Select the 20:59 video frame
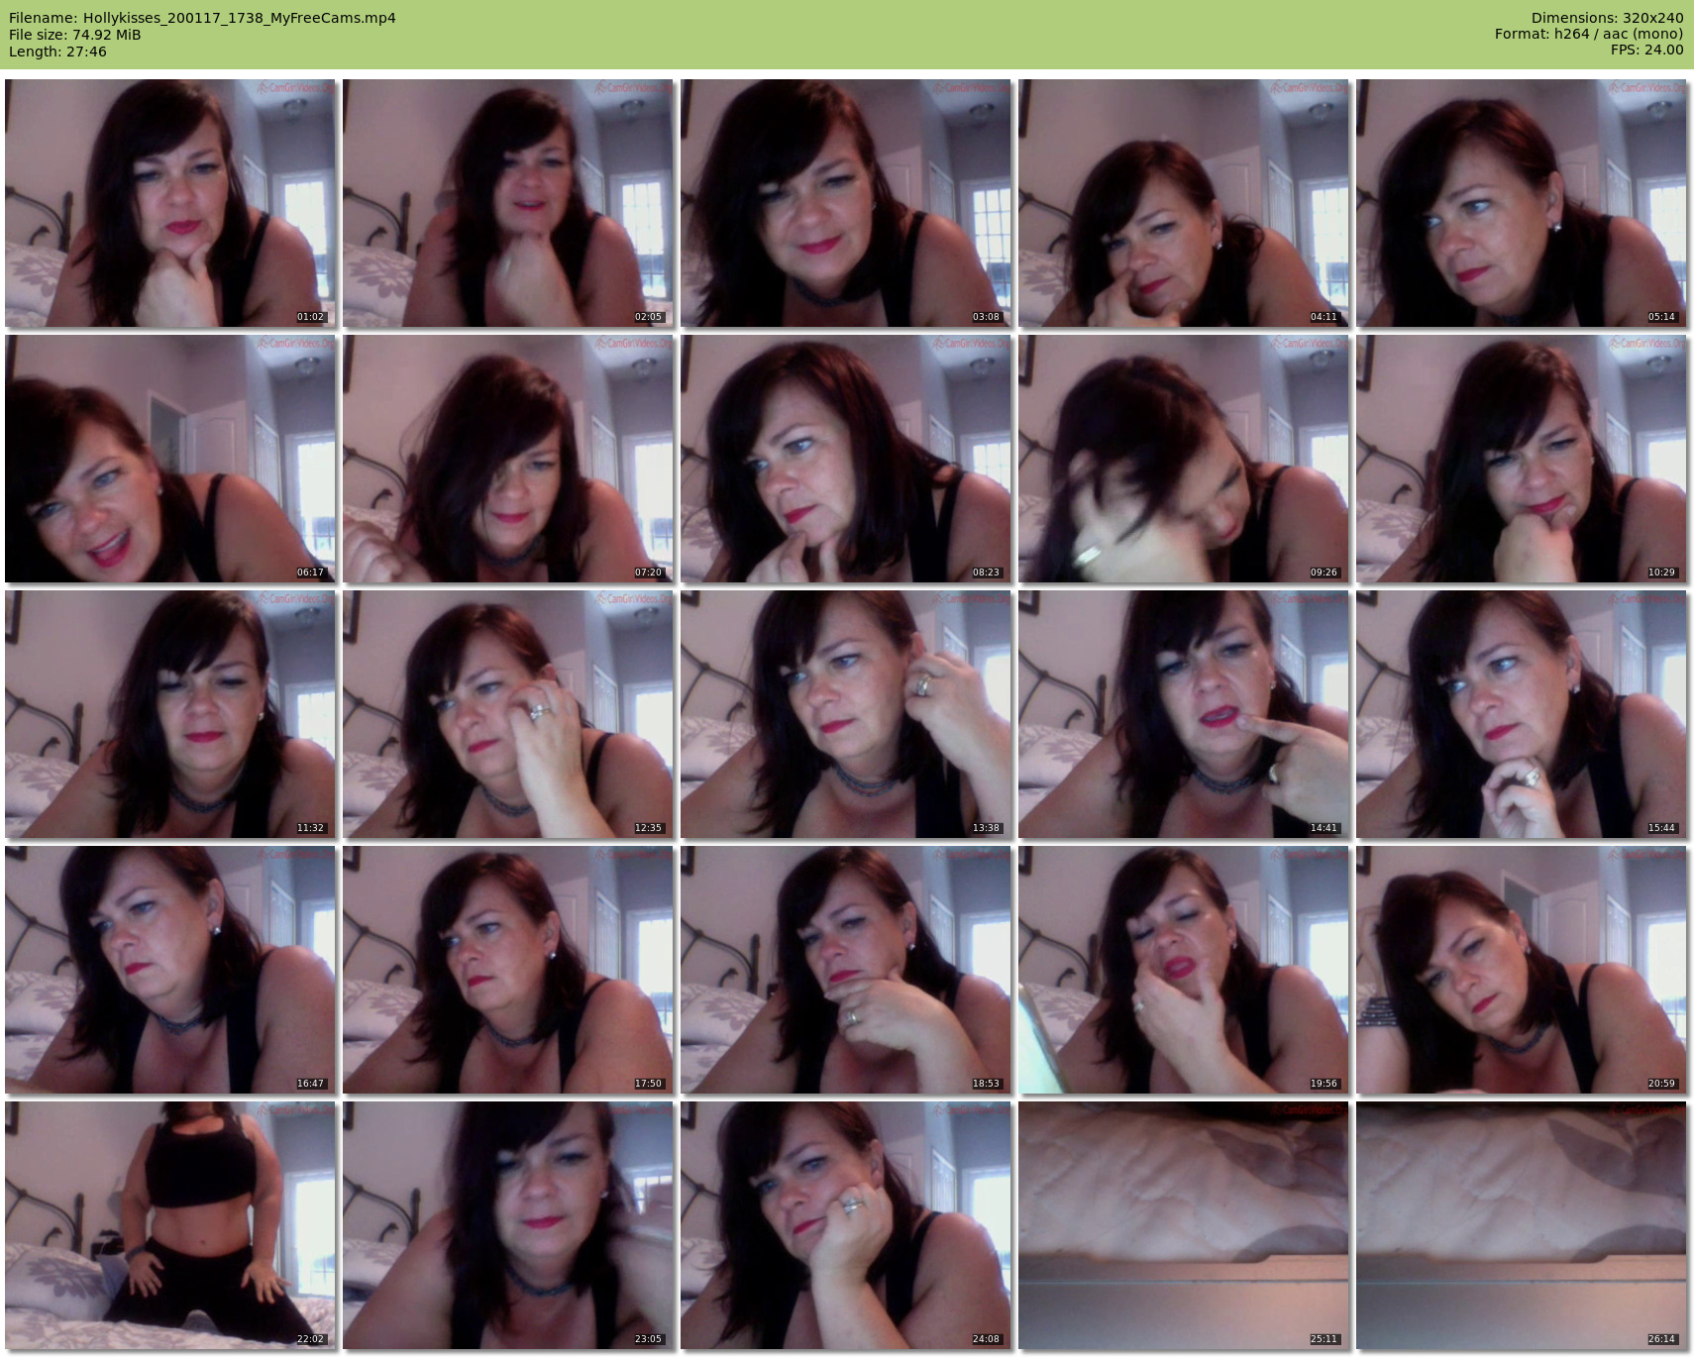Screen dimensions: 1694x1357 coord(1522,970)
